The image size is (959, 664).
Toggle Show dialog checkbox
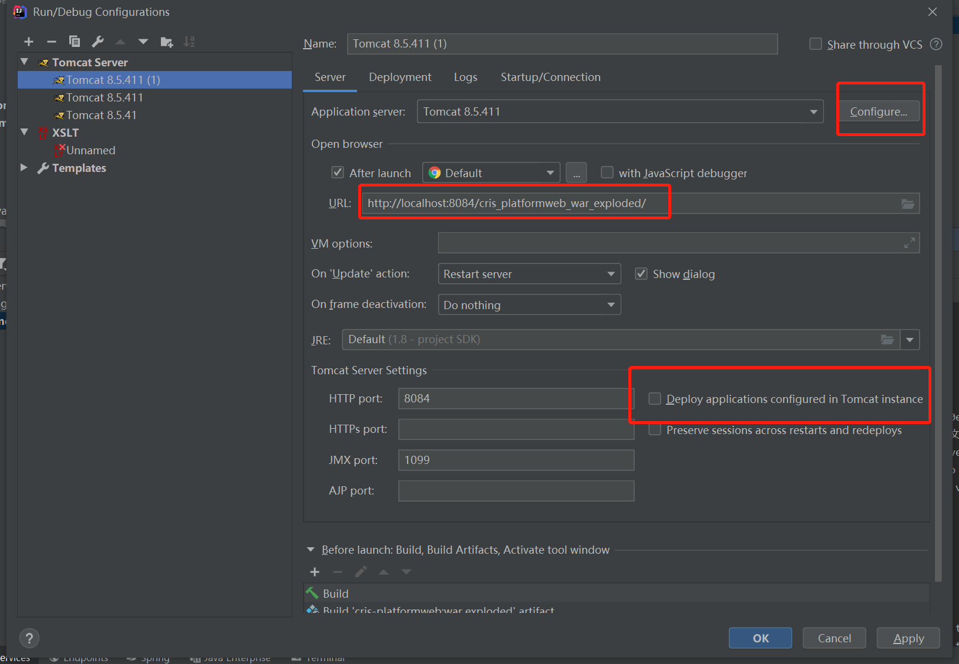(641, 274)
